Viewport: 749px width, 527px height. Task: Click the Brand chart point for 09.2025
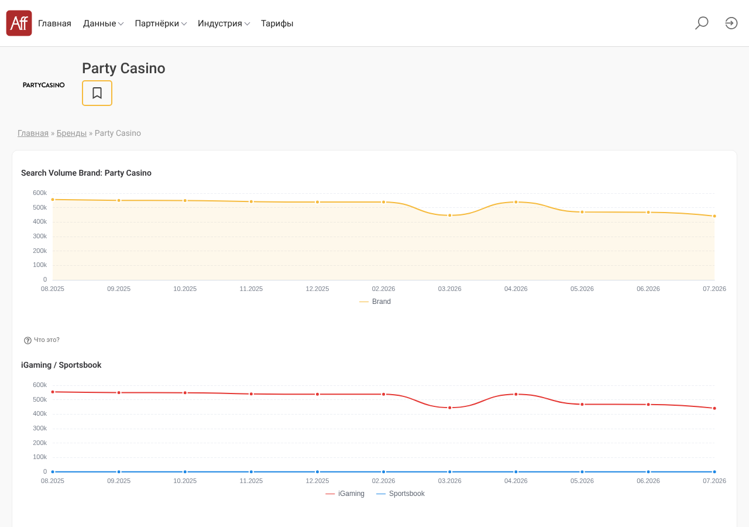pos(119,200)
